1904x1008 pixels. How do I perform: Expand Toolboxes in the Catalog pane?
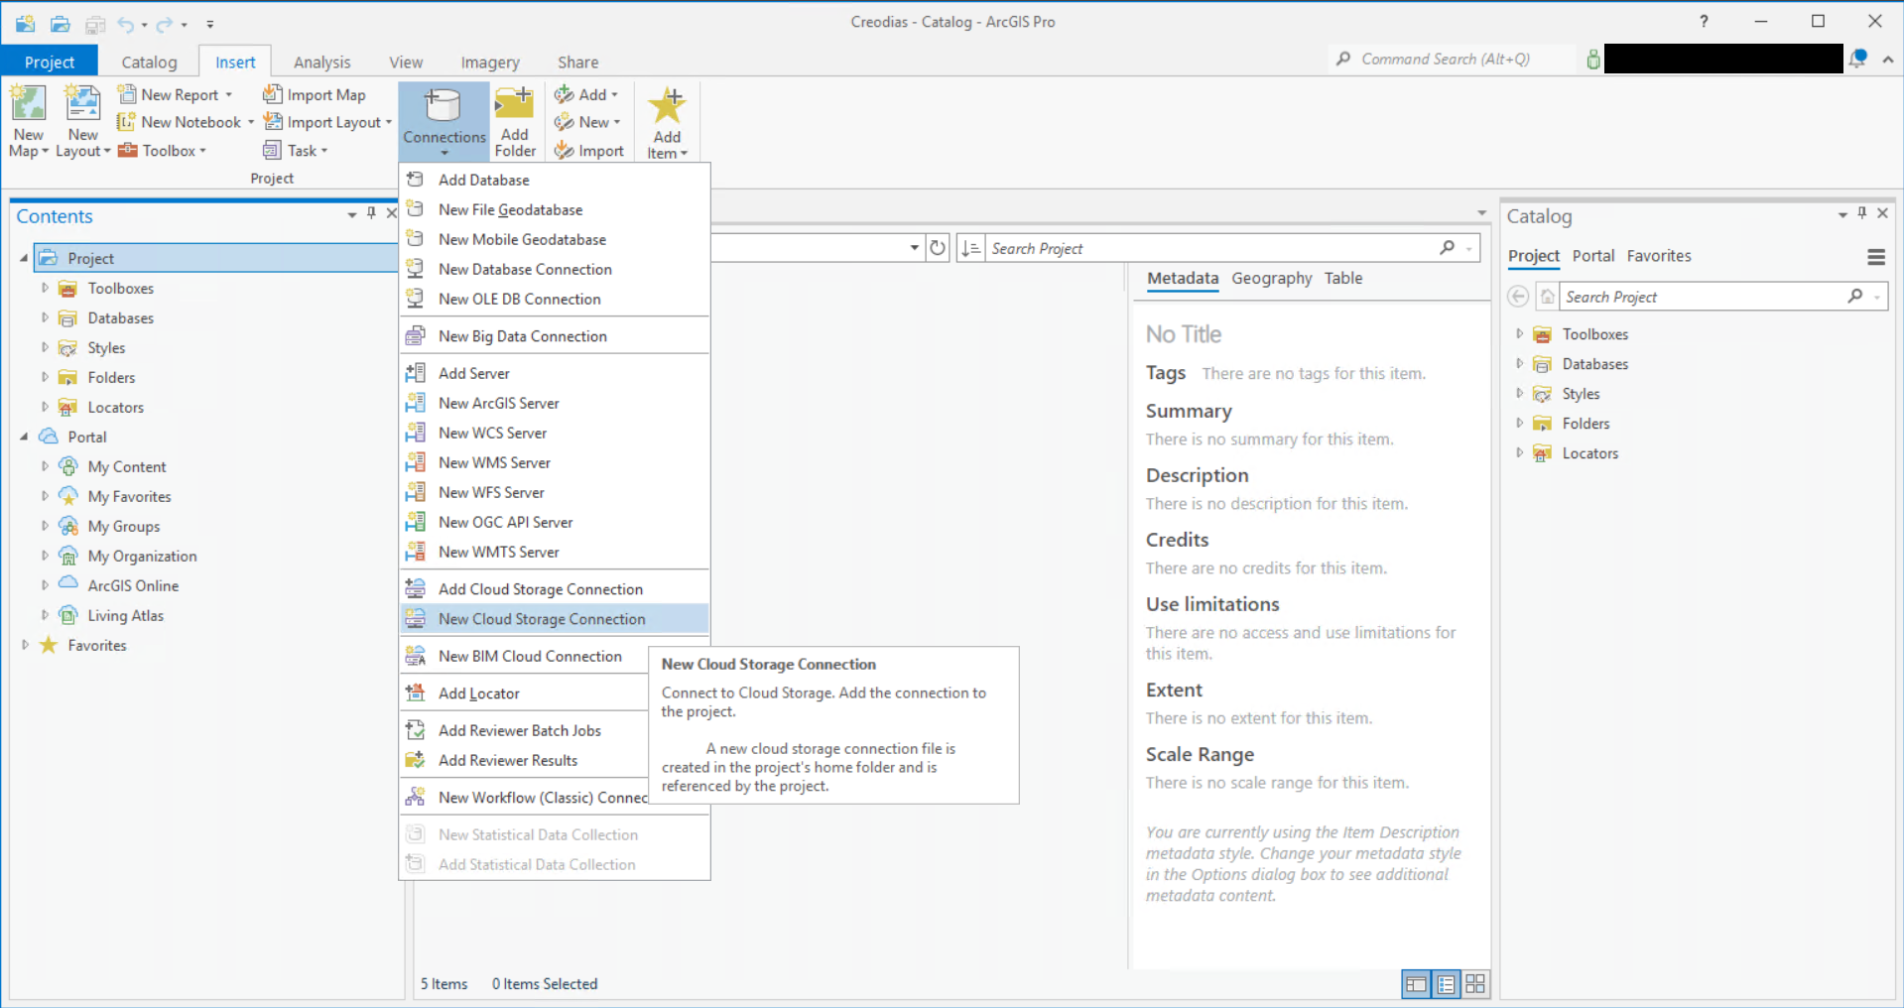(1519, 334)
